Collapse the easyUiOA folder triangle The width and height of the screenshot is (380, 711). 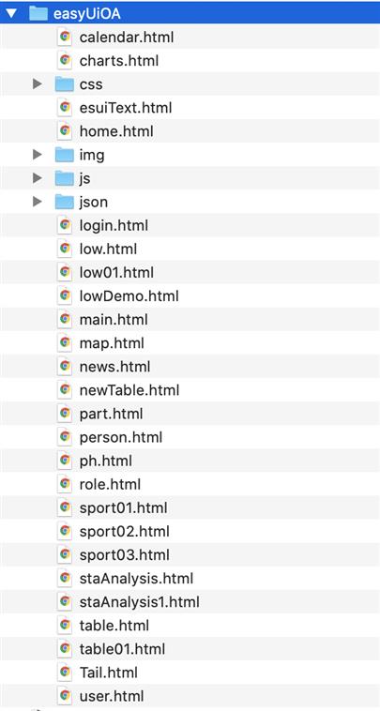click(x=11, y=13)
